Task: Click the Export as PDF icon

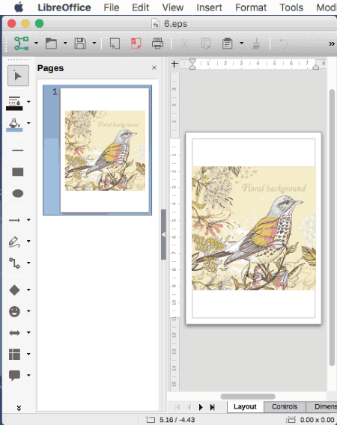Action: [136, 43]
